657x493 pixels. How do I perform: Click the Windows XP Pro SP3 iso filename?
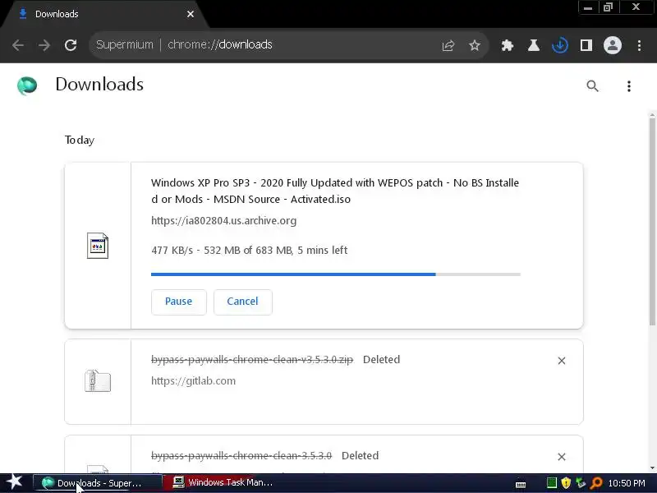point(335,191)
